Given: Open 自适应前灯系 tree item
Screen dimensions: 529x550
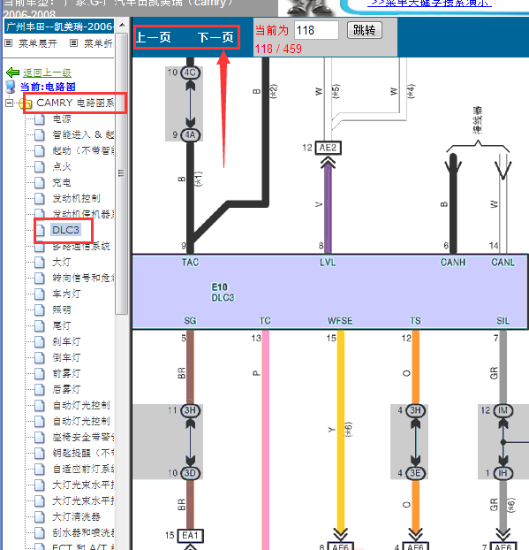Looking at the screenshot, I should tap(83, 469).
